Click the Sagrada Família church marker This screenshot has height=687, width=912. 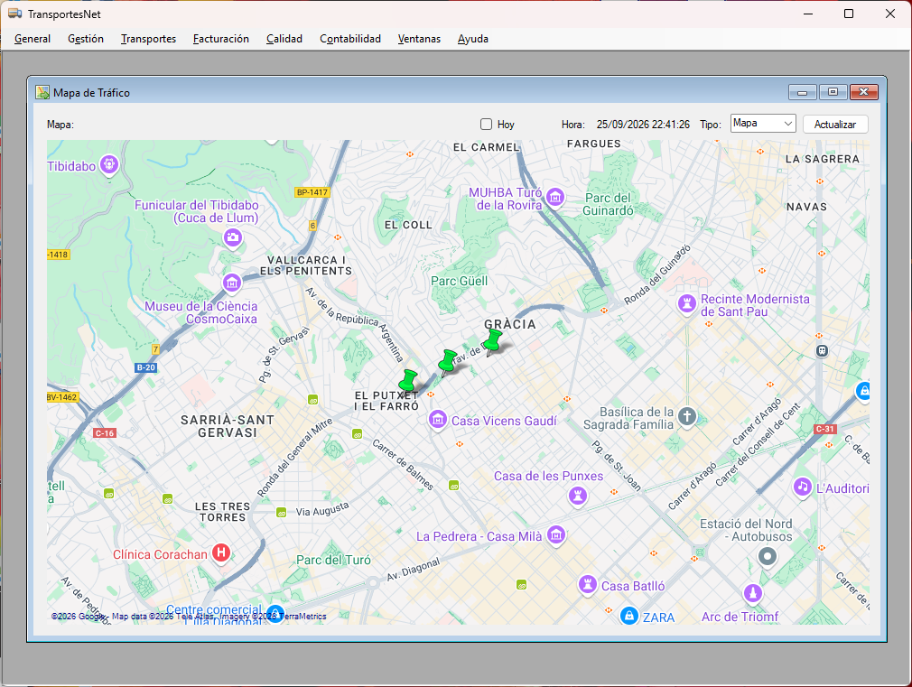point(687,416)
